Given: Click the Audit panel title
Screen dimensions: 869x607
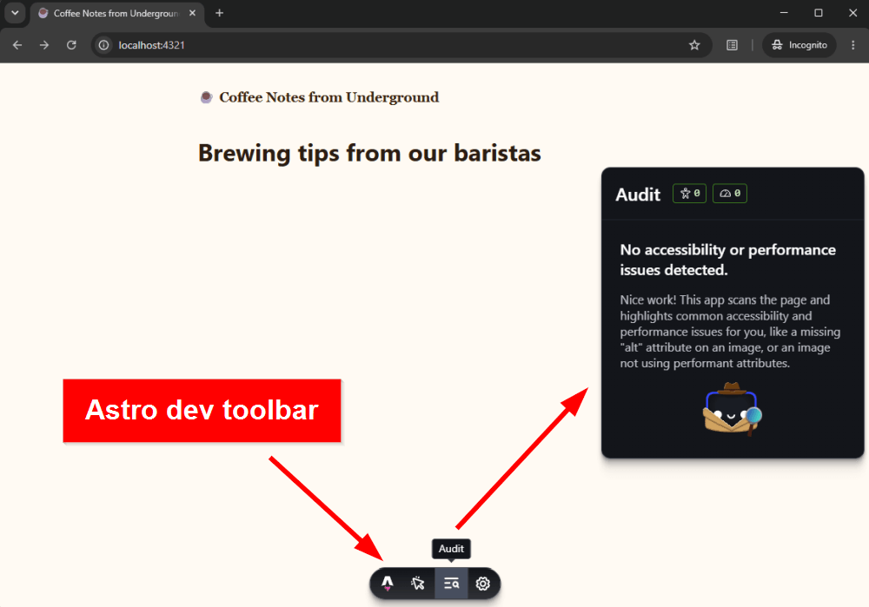Looking at the screenshot, I should [x=638, y=195].
